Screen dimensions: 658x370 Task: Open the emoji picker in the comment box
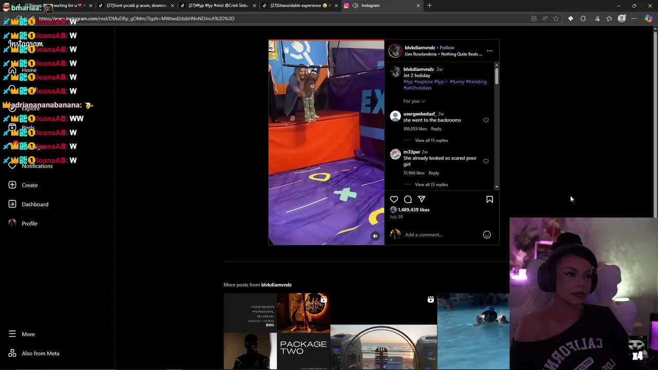[x=487, y=235]
